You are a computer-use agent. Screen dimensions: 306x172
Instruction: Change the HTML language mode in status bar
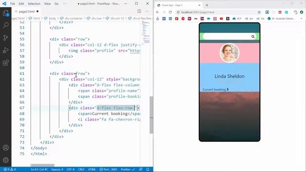(92, 169)
